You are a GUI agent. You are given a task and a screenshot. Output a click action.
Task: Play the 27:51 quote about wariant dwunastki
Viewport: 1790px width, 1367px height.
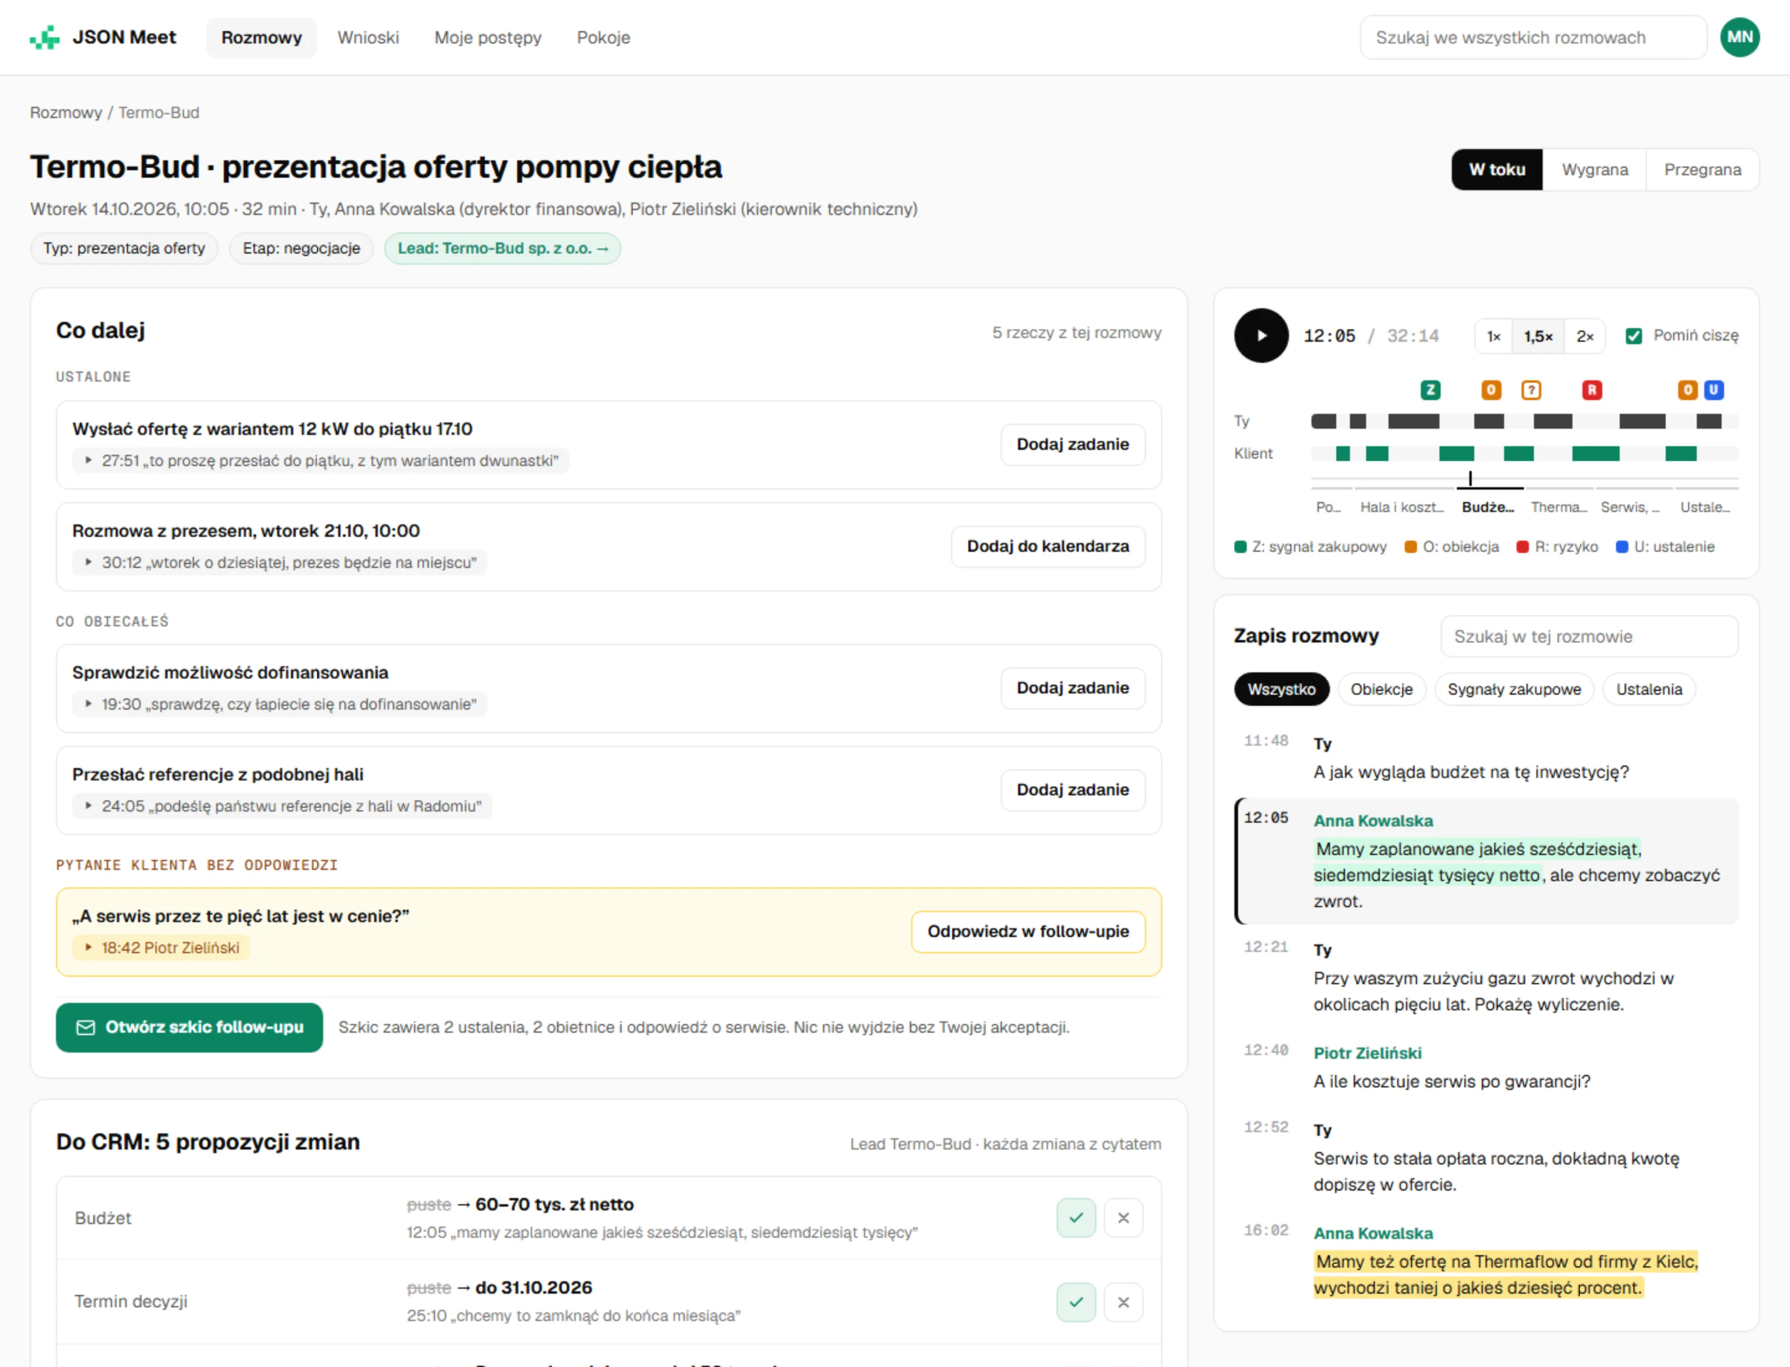click(321, 460)
